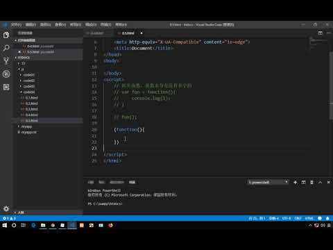This screenshot has width=333, height=250.
Task: Change indentation via Spaces: 4 status item
Action: 274,218
